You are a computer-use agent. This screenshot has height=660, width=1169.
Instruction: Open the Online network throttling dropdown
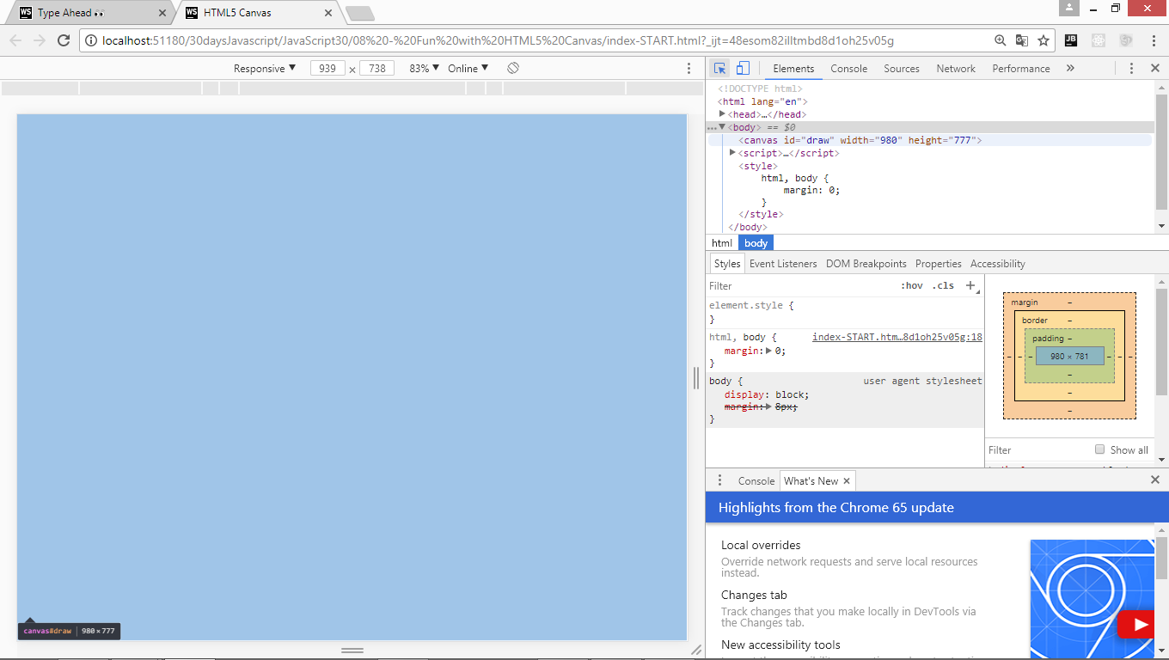[468, 67]
